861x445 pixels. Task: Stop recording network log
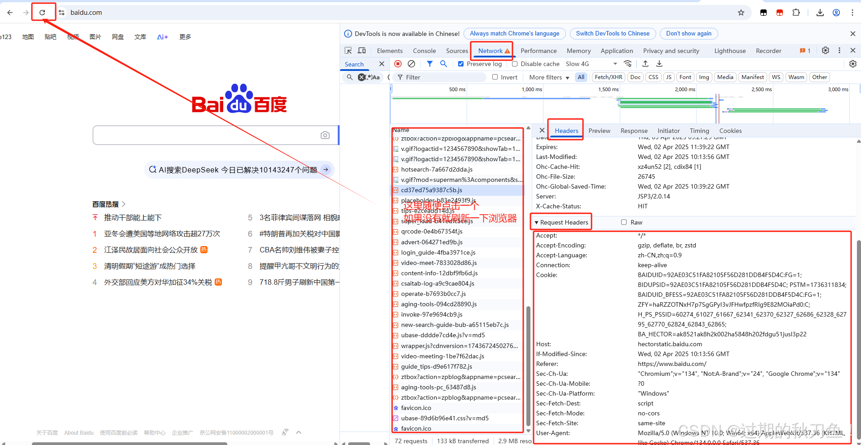pyautogui.click(x=398, y=64)
